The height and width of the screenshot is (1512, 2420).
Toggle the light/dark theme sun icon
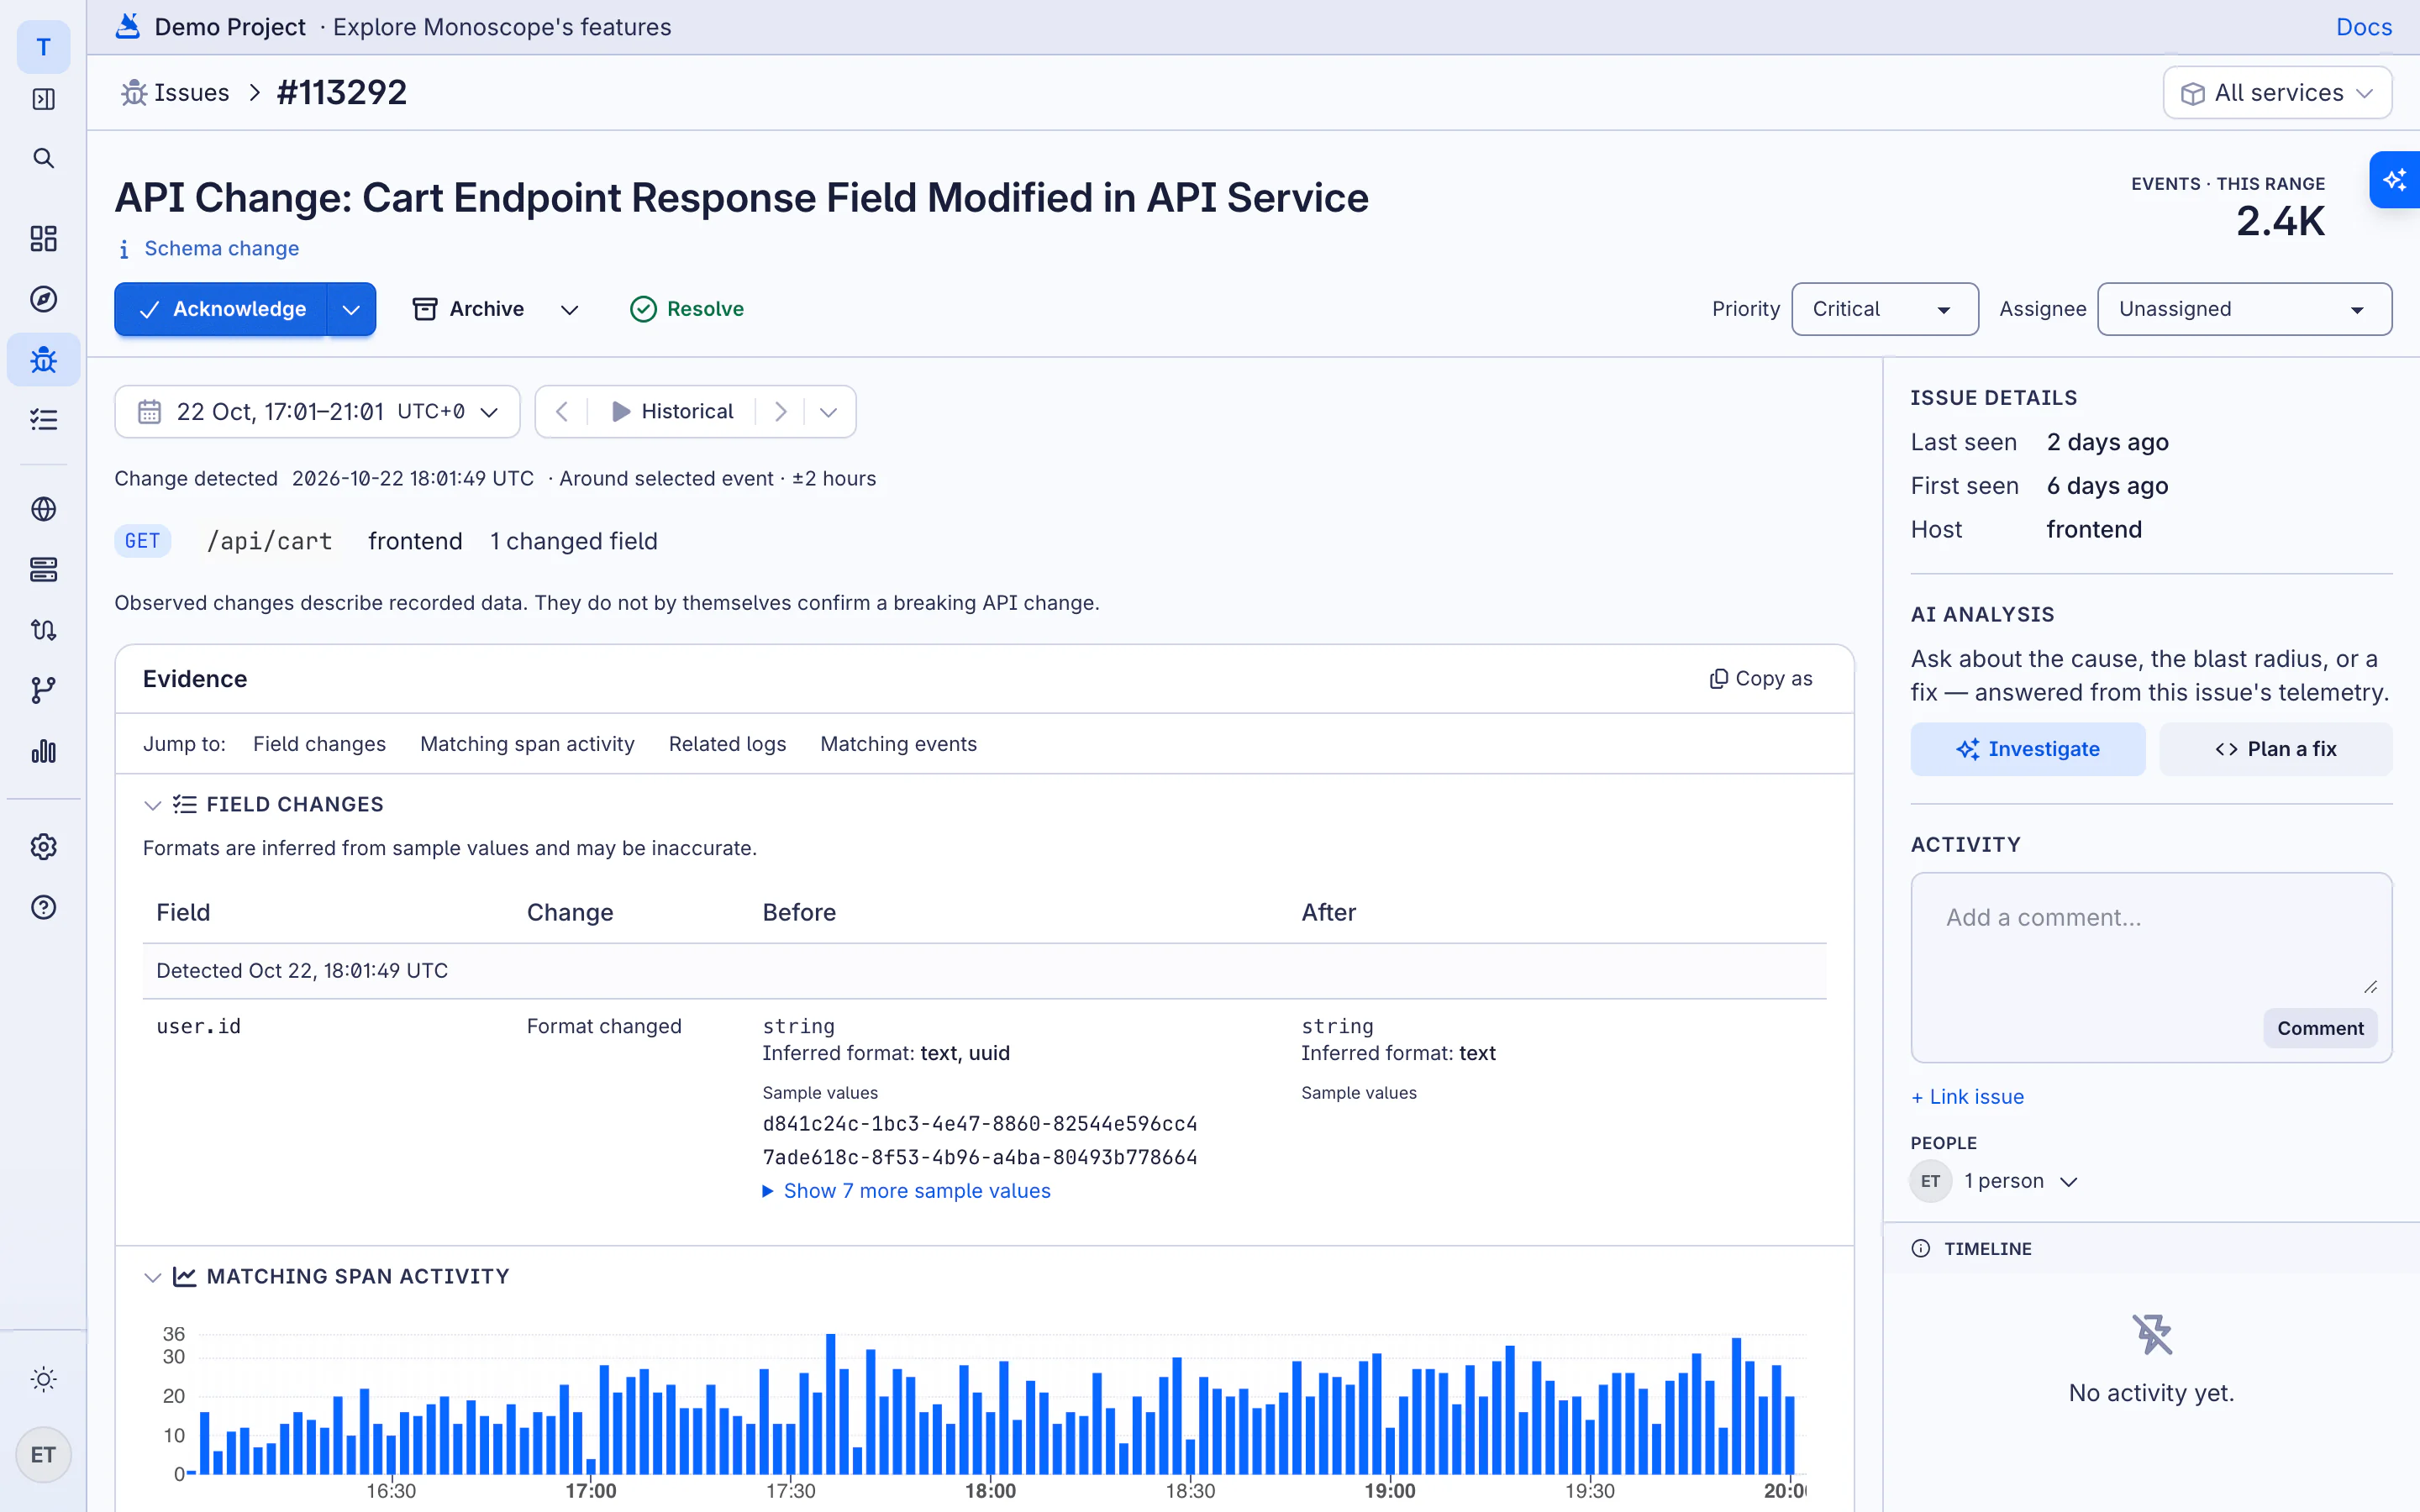coord(43,1379)
